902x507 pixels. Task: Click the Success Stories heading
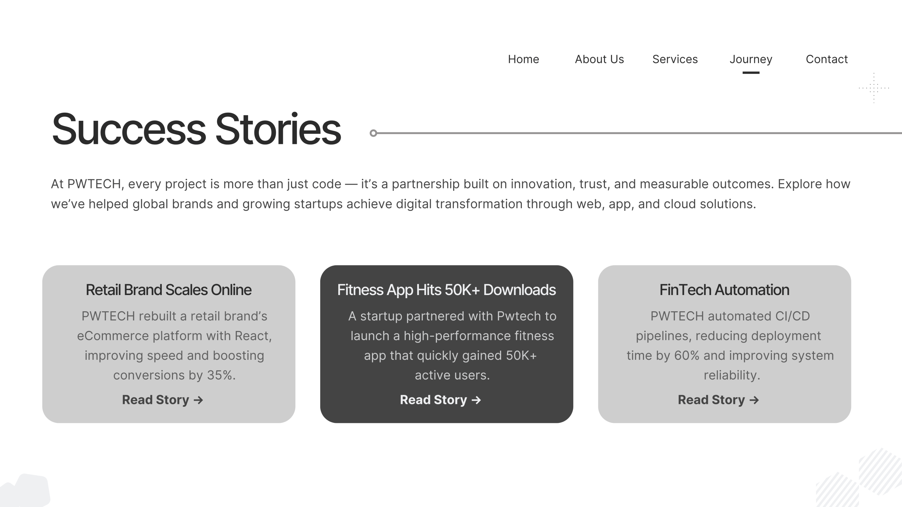tap(196, 129)
